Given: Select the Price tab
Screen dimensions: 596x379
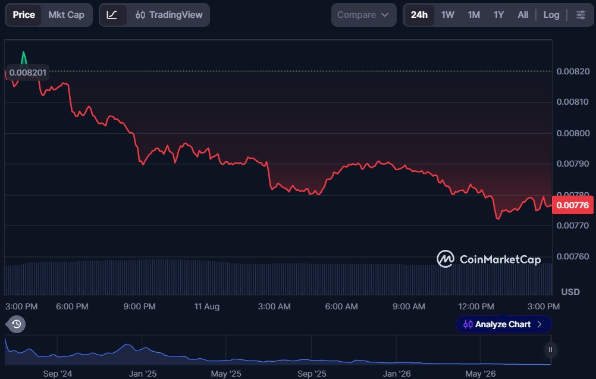Looking at the screenshot, I should [x=24, y=15].
